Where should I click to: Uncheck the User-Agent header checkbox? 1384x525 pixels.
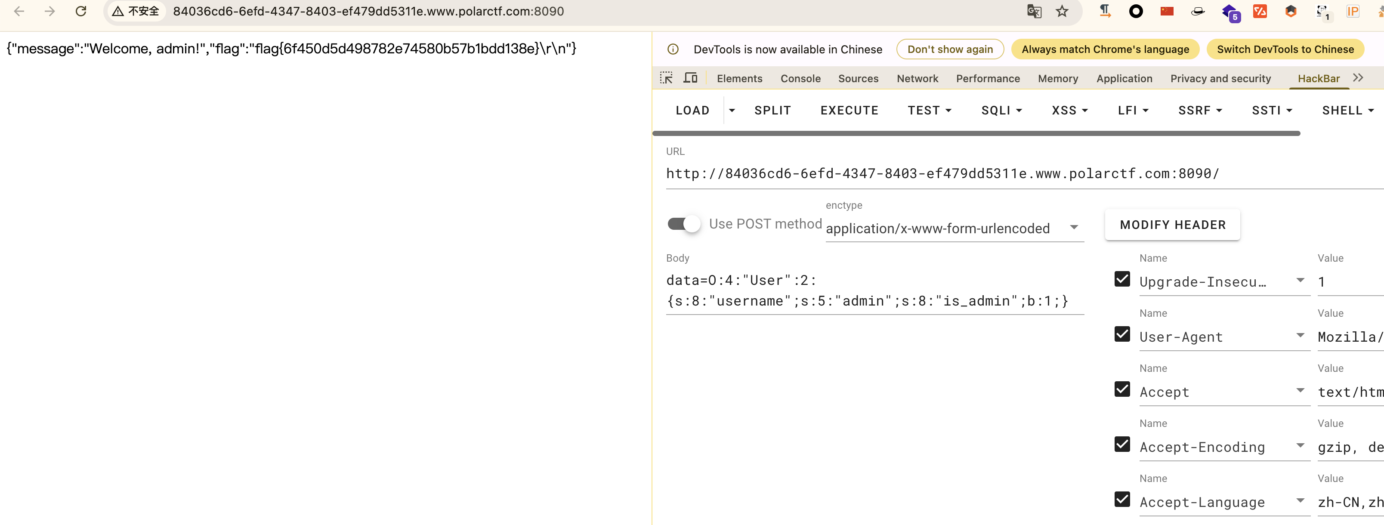pos(1122,334)
